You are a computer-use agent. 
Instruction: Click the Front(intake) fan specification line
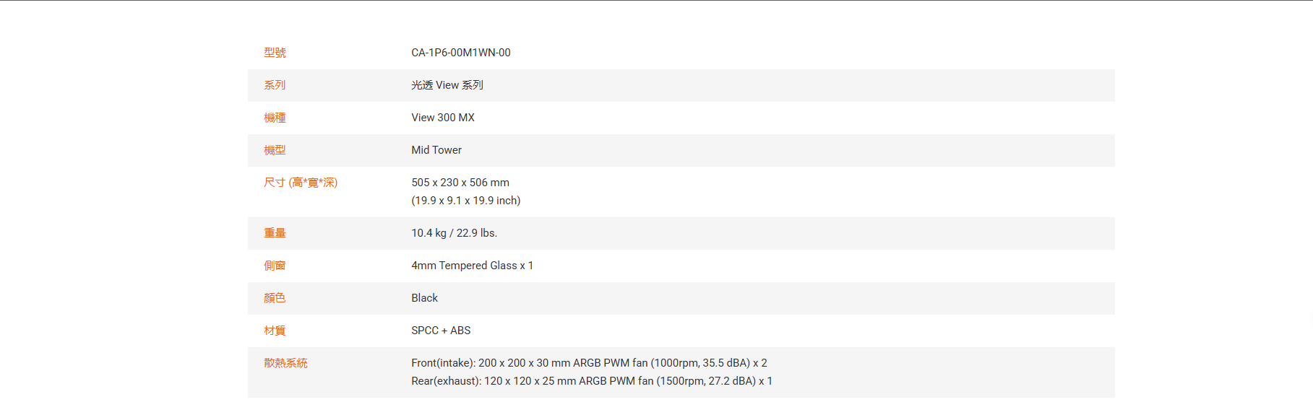(x=589, y=363)
